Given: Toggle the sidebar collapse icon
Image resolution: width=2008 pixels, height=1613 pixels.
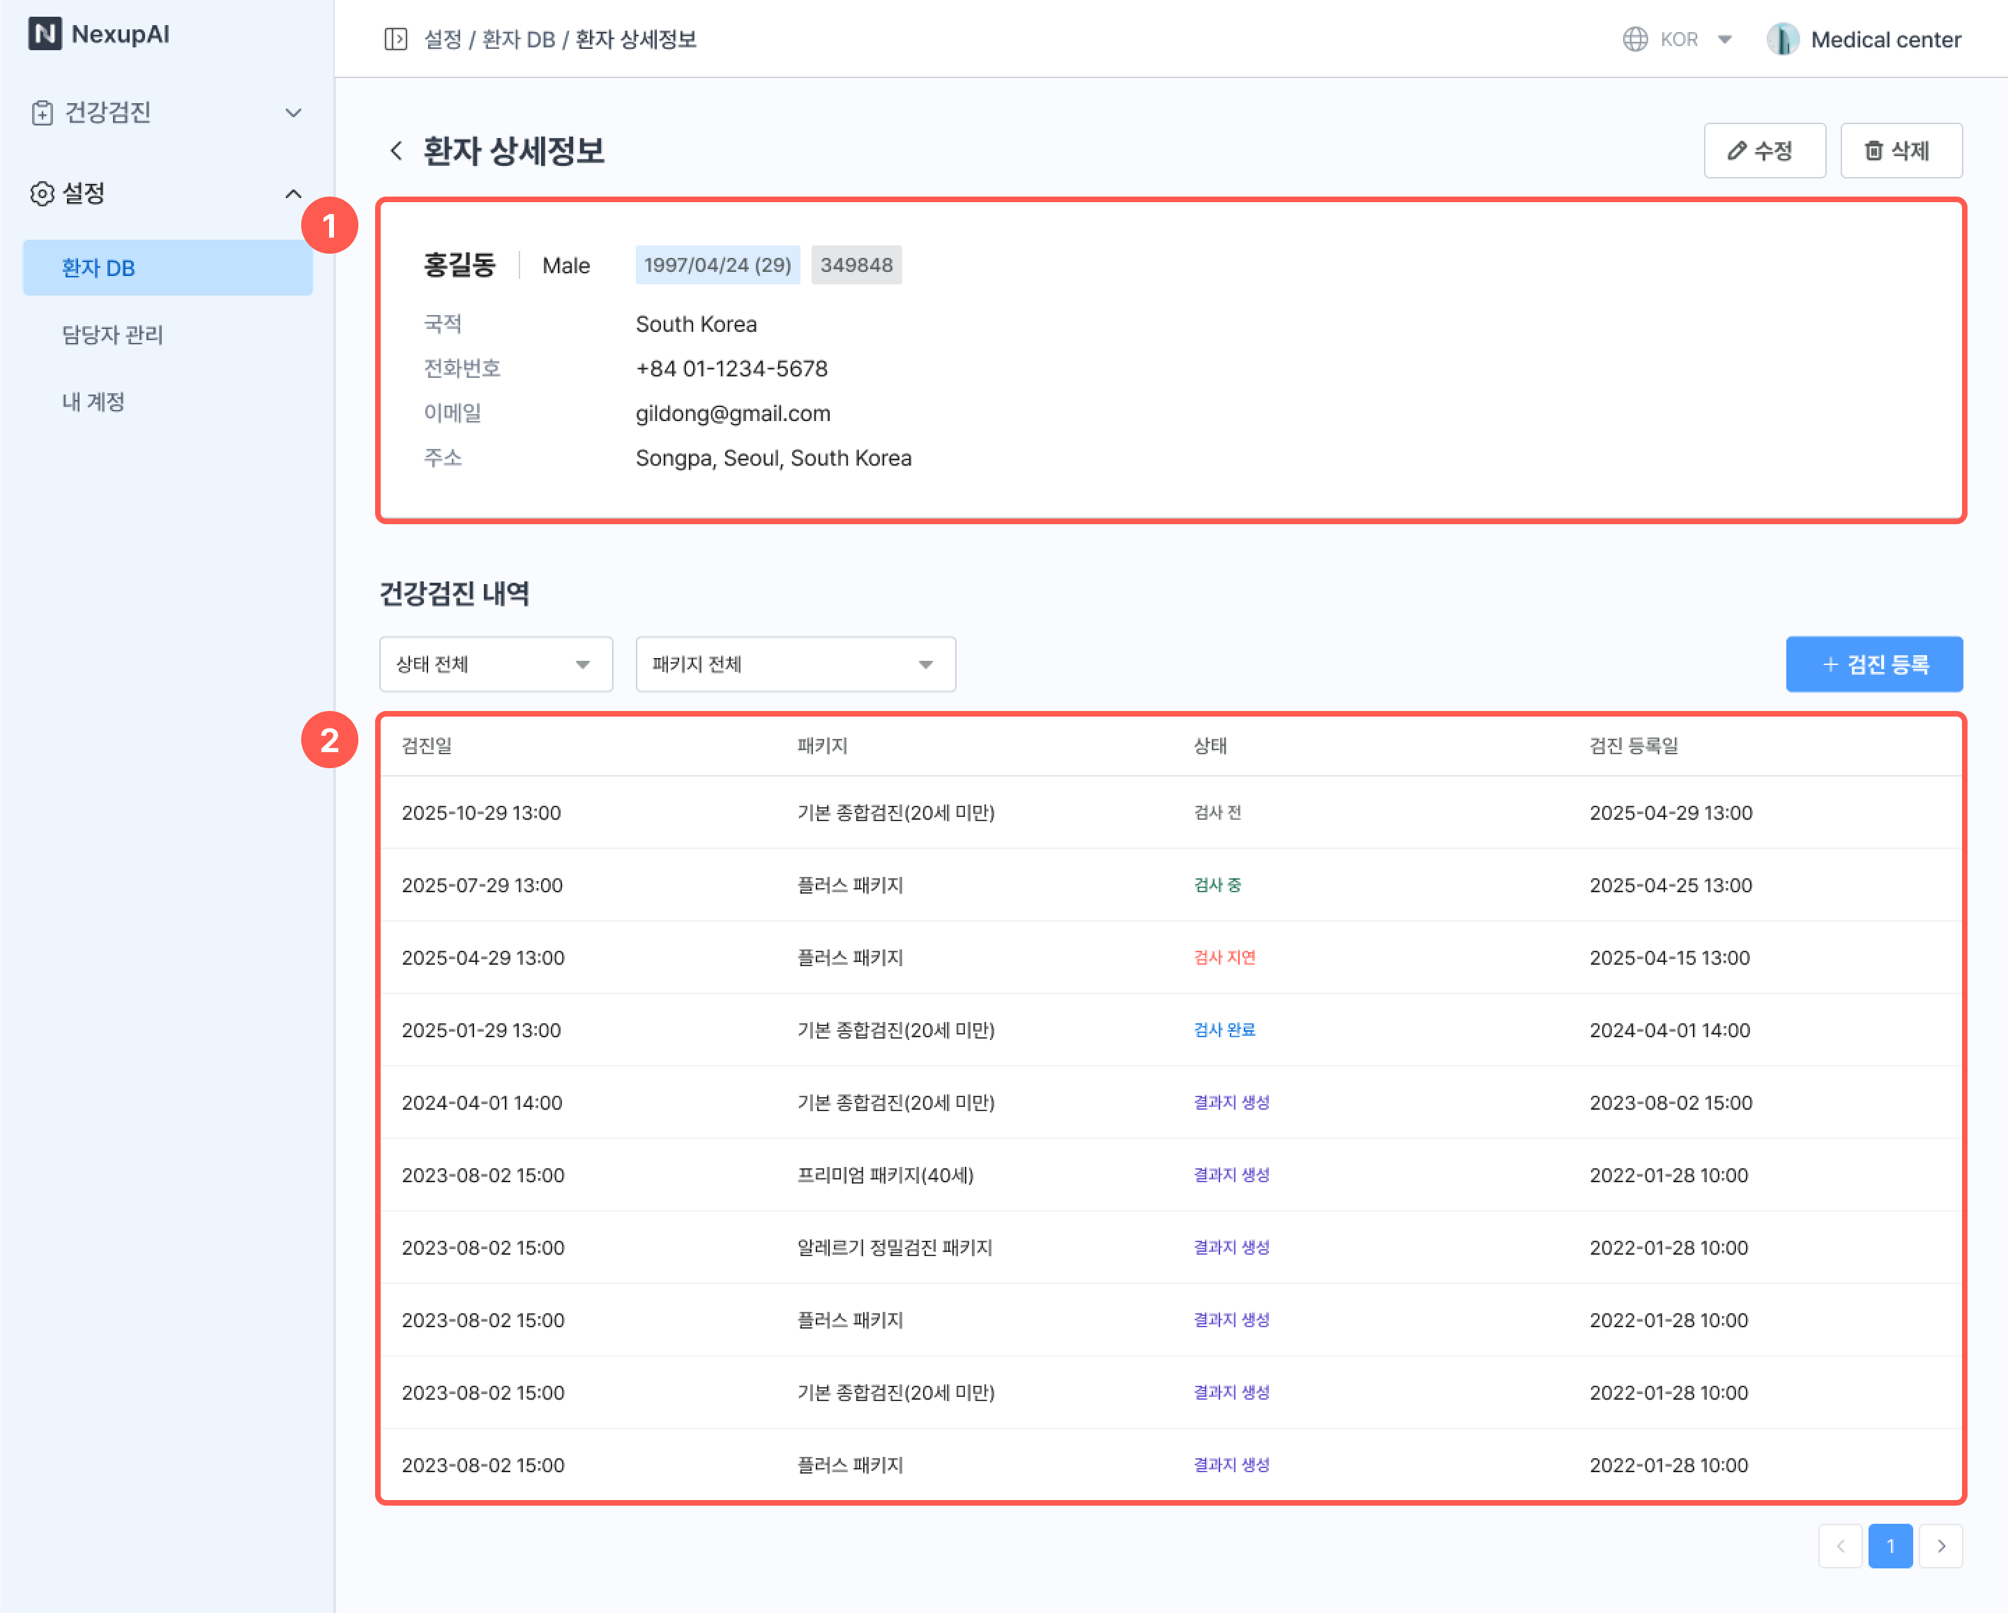Looking at the screenshot, I should pos(396,39).
